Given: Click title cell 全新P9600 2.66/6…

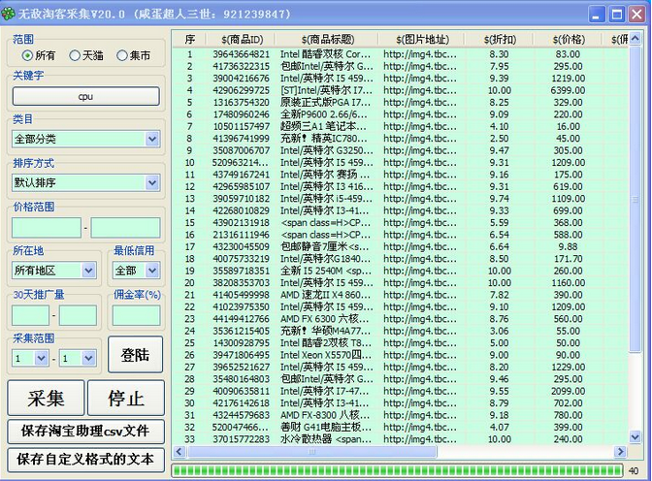Looking at the screenshot, I should point(324,114).
